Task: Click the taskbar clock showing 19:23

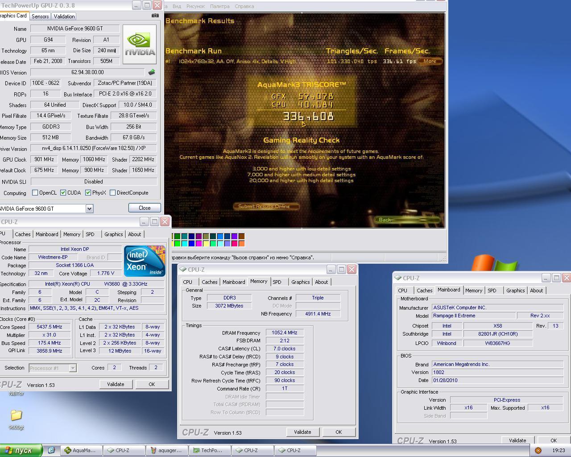Action: pyautogui.click(x=559, y=450)
